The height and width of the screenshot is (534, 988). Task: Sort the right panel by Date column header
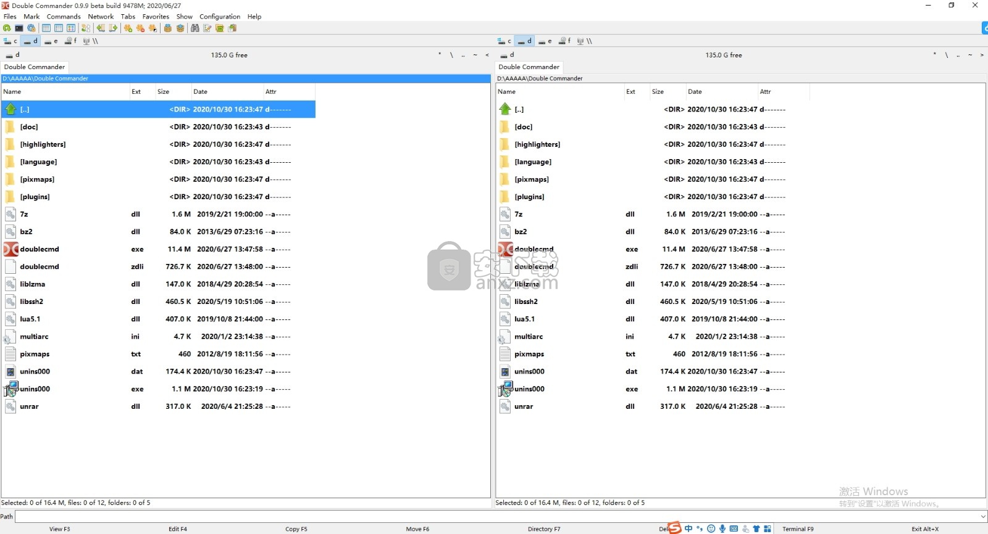click(x=722, y=91)
